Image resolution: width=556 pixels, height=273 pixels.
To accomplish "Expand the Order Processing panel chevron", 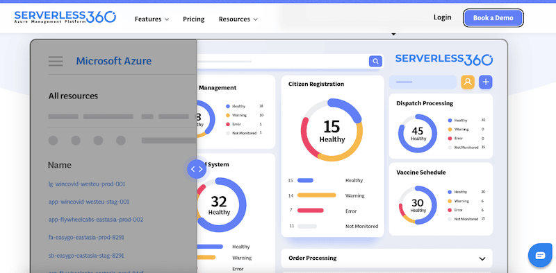I will click(482, 258).
